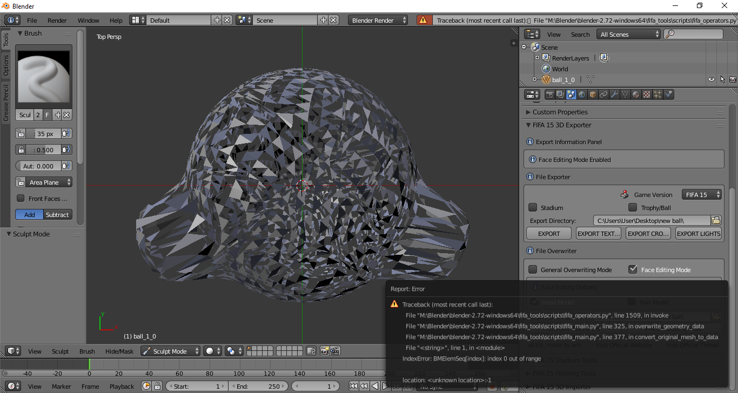Open the Render menu
The image size is (738, 393).
coord(57,20)
